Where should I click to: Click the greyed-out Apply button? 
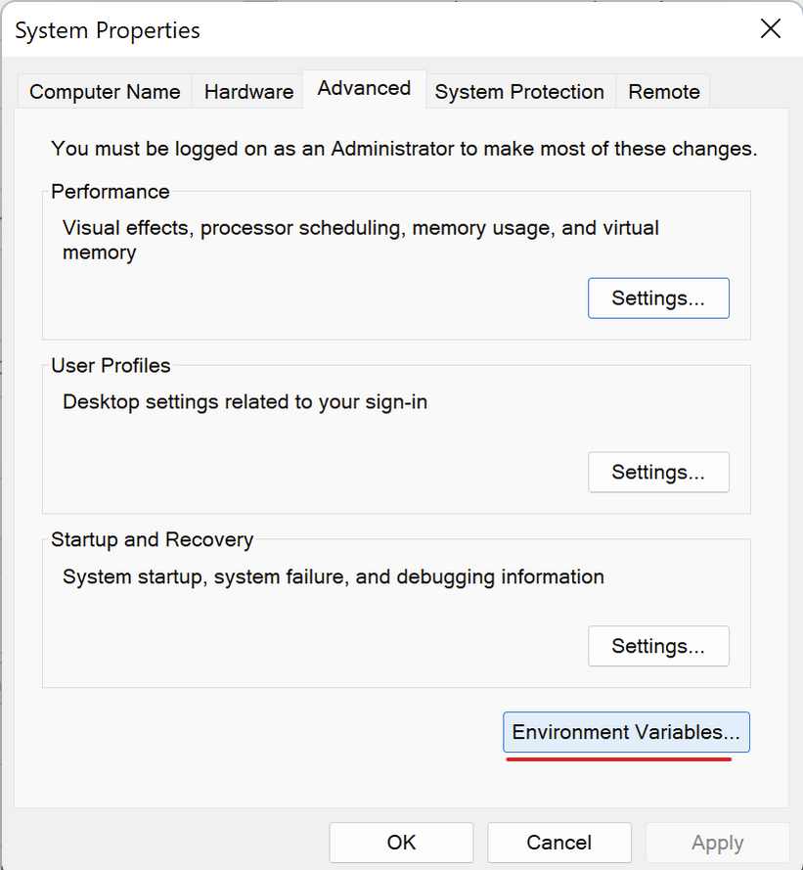pyautogui.click(x=718, y=843)
